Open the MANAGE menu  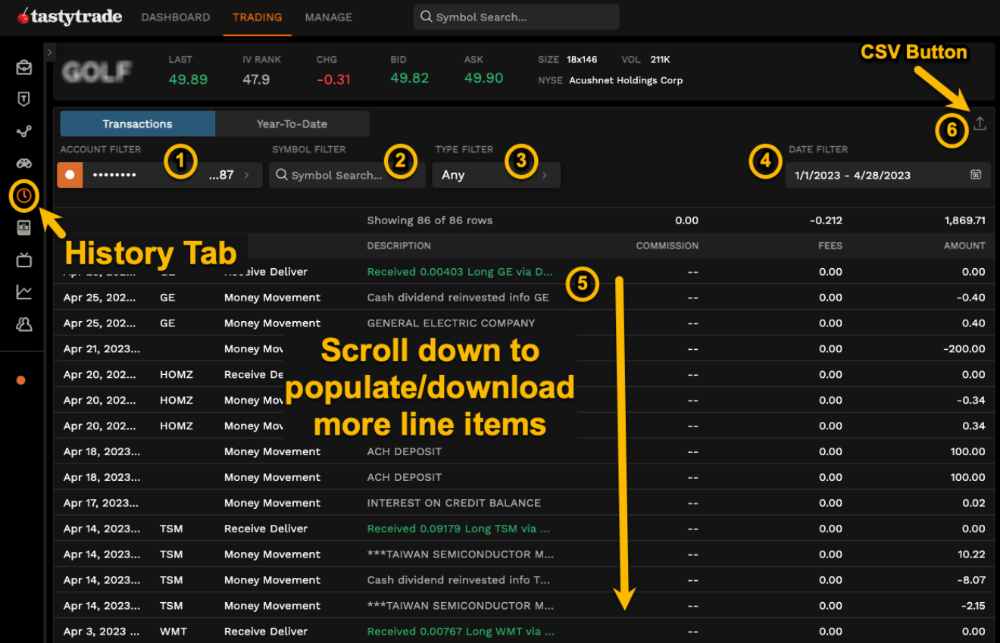click(x=328, y=17)
